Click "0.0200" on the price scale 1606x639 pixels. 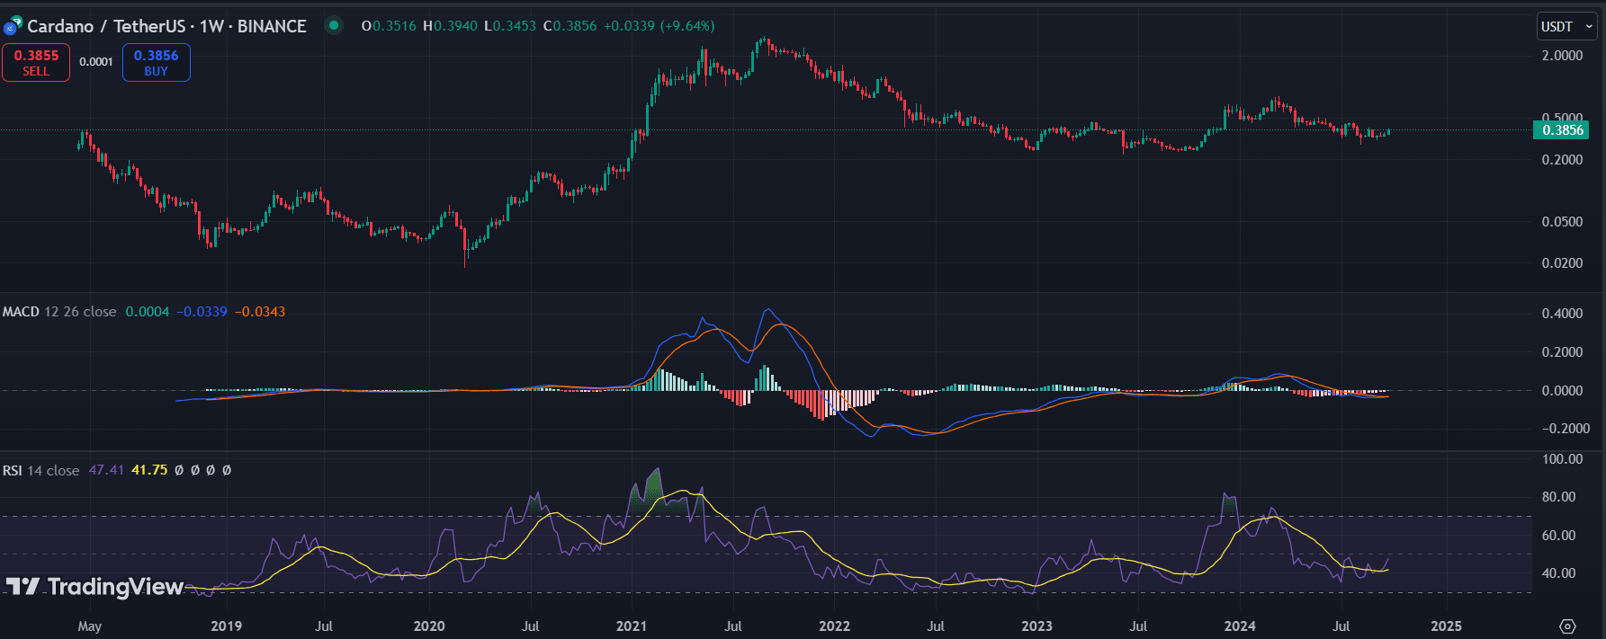pyautogui.click(x=1562, y=263)
